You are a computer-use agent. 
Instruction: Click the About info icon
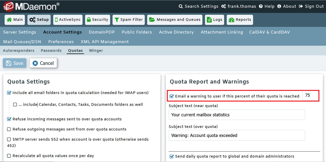point(279,6)
